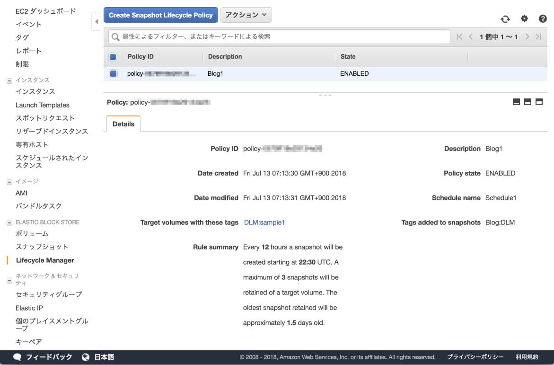The height and width of the screenshot is (365, 554).
Task: Collapse the left sidebar using its arrow
Action: pos(96,21)
